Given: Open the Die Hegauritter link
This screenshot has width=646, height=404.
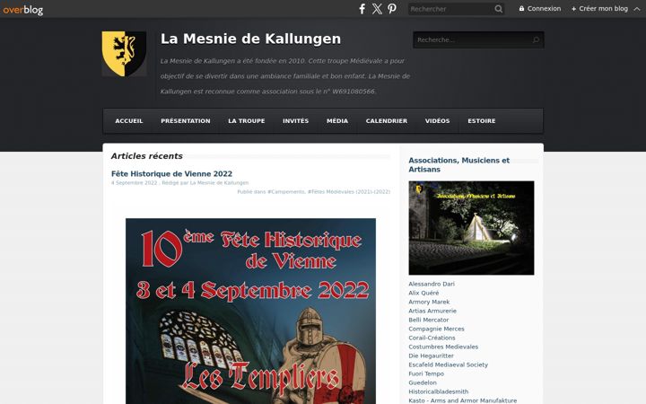Looking at the screenshot, I should click(x=431, y=356).
